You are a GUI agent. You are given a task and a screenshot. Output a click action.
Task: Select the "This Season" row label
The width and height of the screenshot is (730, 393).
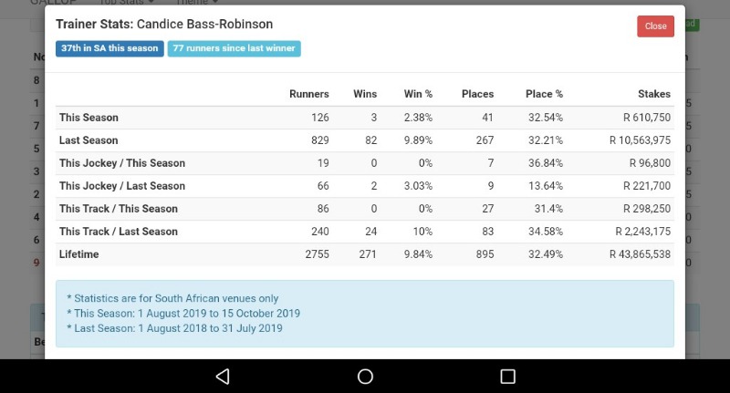89,118
